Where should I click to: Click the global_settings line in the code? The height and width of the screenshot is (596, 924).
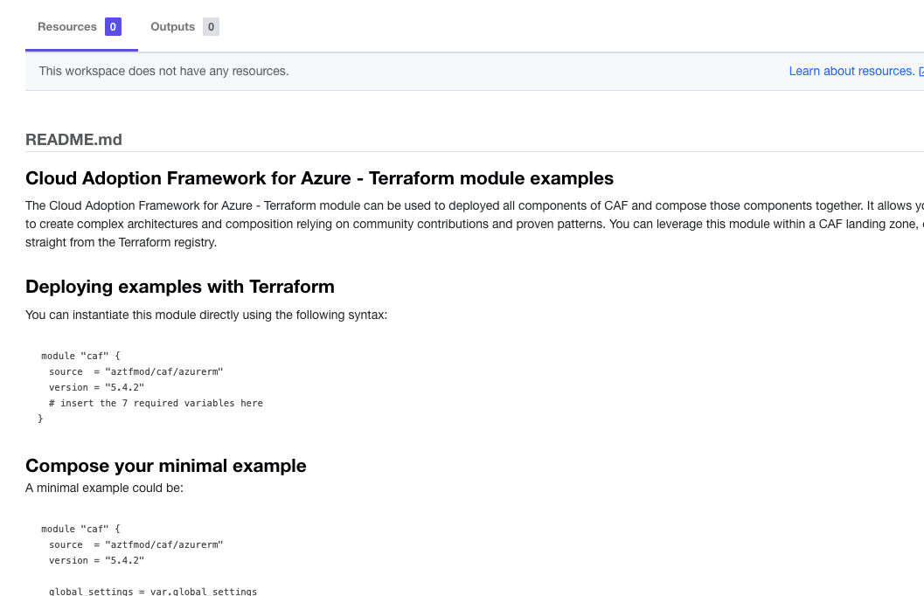pyautogui.click(x=153, y=591)
